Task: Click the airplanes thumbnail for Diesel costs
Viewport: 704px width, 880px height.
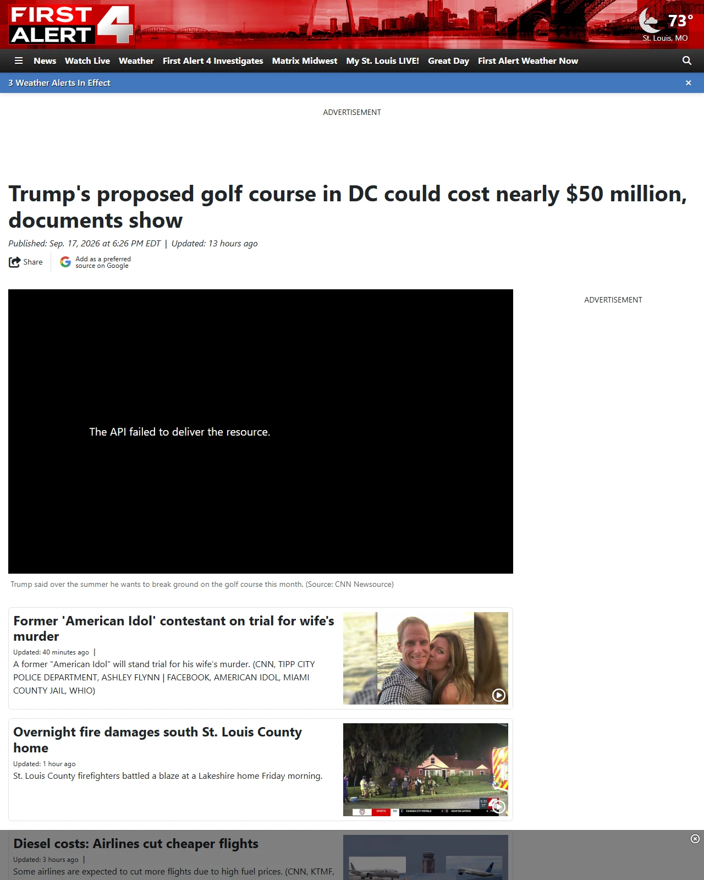Action: click(426, 857)
